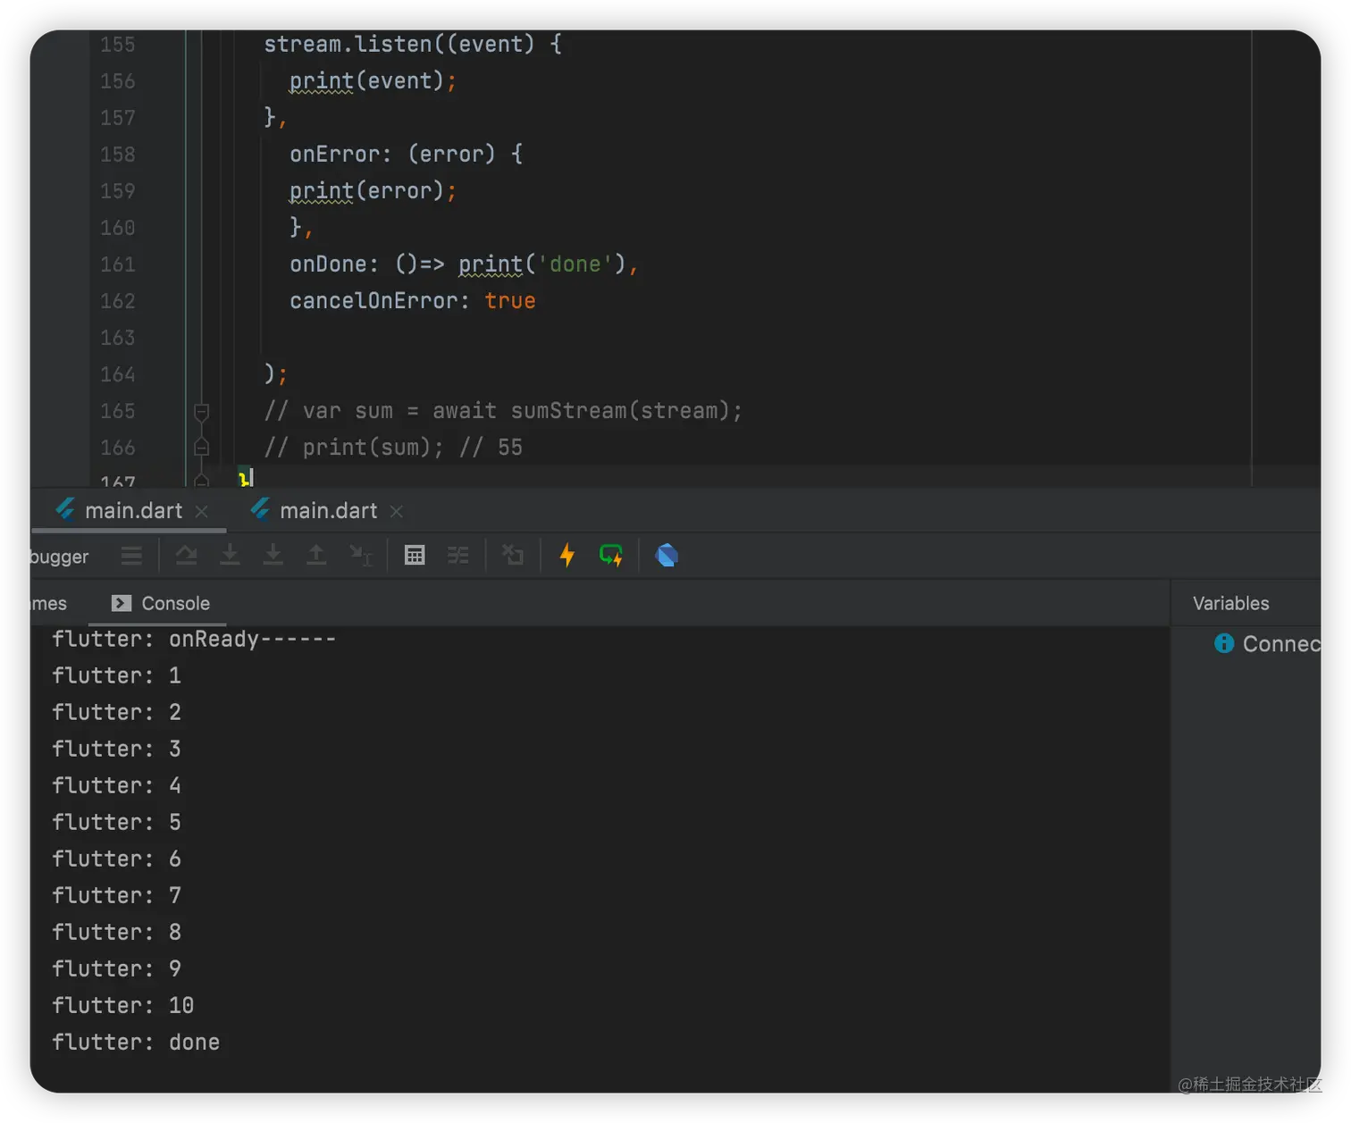Click console line 'flutter: 10'
This screenshot has height=1123, width=1351.
[x=122, y=1005]
